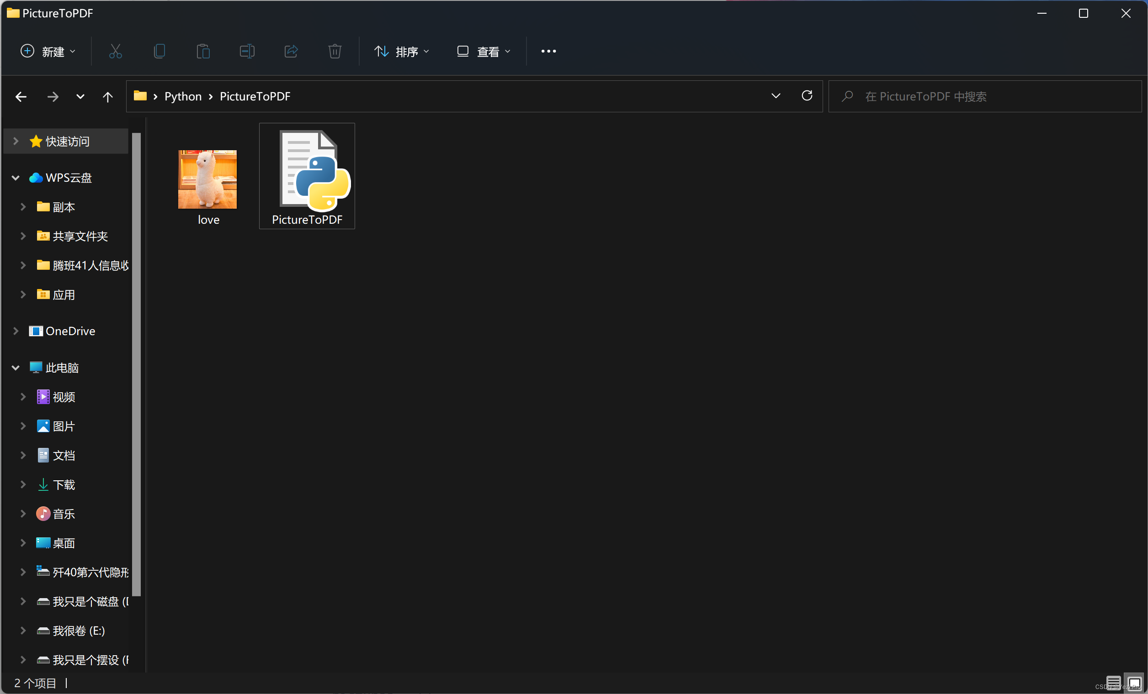Viewport: 1148px width, 694px height.
Task: Expand the 快速访问 section
Action: coord(16,141)
